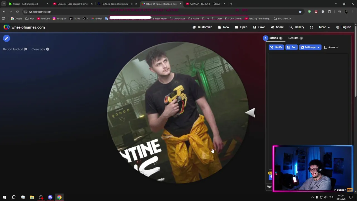Show hidden system tray icons
This screenshot has width=357, height=201.
point(312,197)
